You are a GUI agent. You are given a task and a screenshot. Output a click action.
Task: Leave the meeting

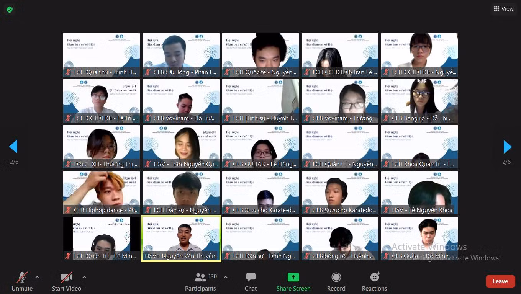click(x=500, y=281)
